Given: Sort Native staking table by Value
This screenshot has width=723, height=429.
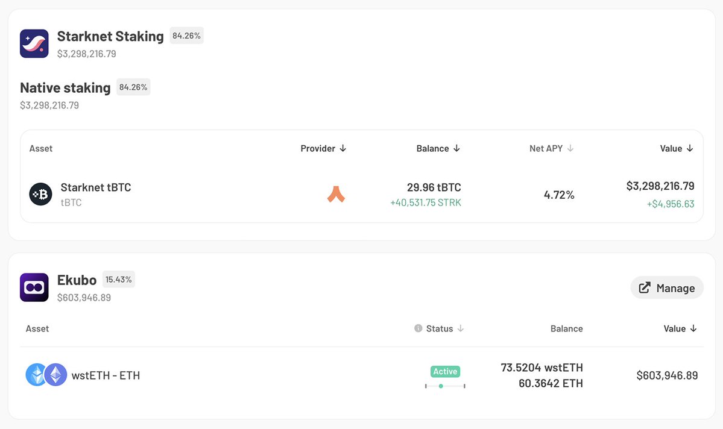Looking at the screenshot, I should (x=677, y=148).
